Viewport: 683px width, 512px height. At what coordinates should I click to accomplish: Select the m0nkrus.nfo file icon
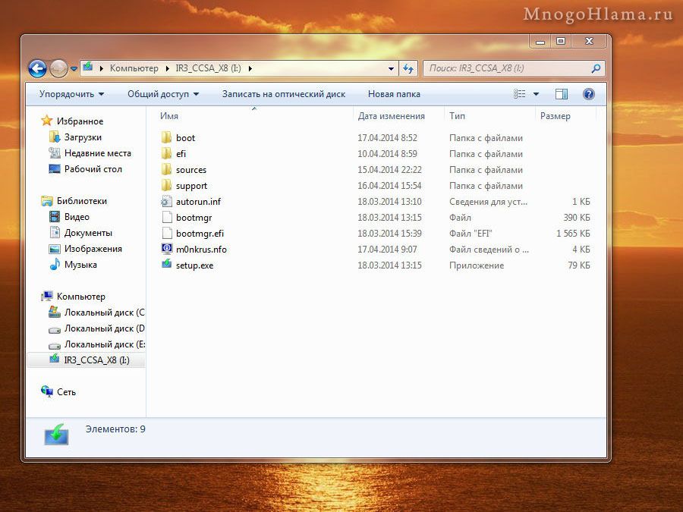click(168, 249)
